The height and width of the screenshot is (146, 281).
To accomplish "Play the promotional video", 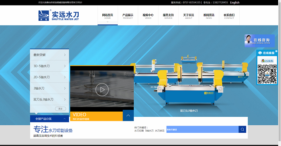I will (x=102, y=90).
